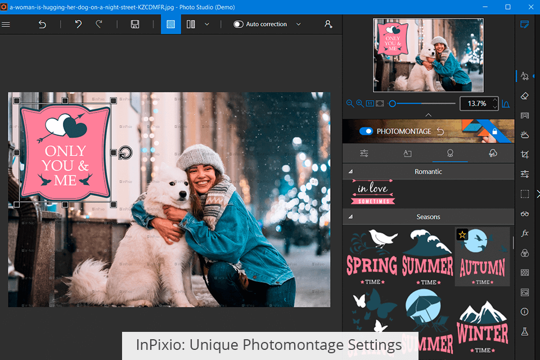Viewport: 540px width, 360px height.
Task: Reset Photomontage with the revert arrow
Action: click(441, 131)
